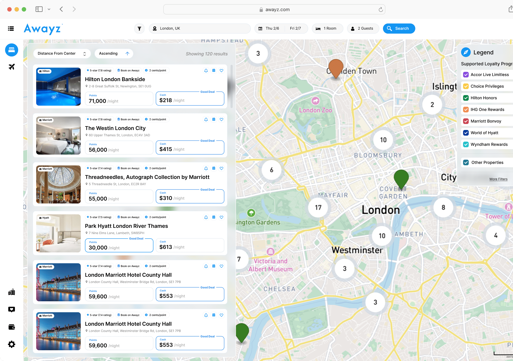Toggle World of Hyatt checkbox
This screenshot has width=513, height=361.
[x=466, y=133]
